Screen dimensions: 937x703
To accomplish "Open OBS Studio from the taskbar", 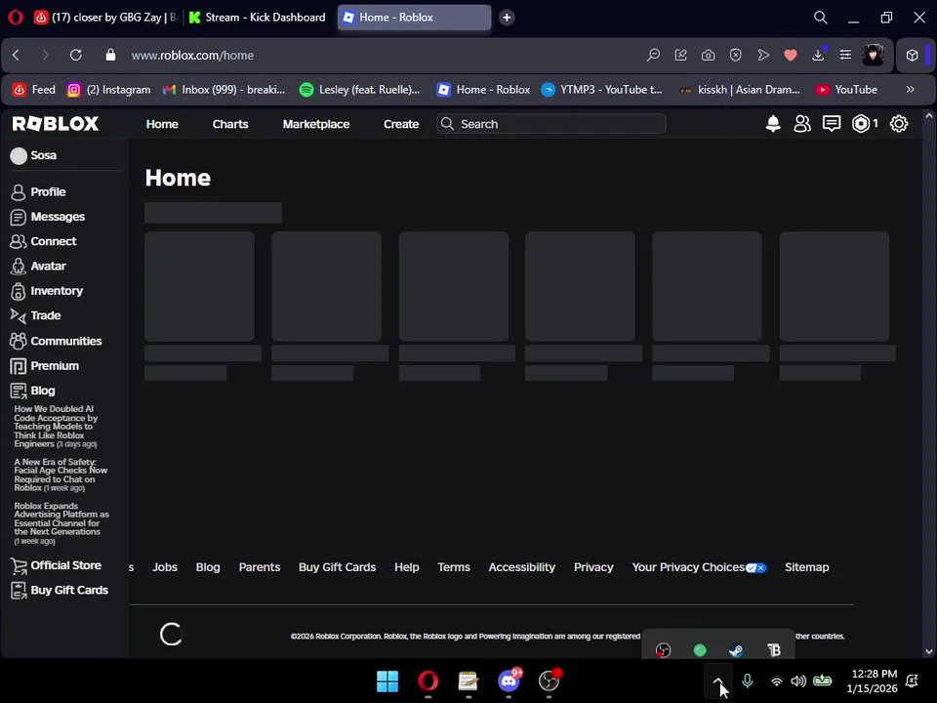I will tap(550, 681).
